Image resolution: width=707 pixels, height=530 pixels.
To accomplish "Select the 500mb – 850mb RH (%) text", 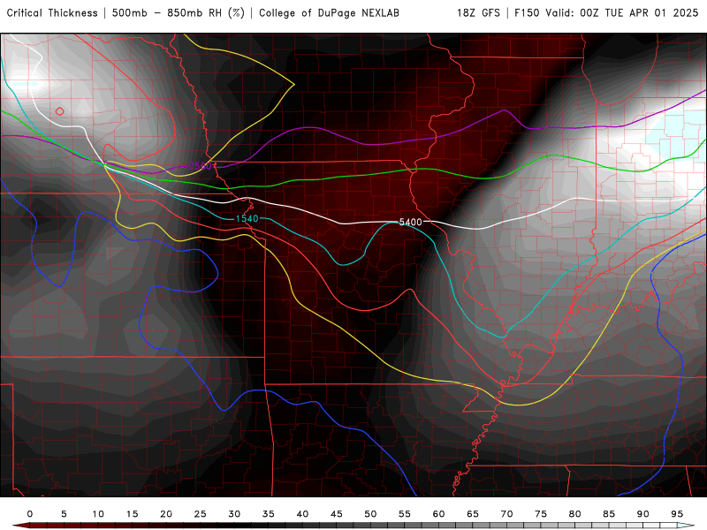I will pos(179,13).
